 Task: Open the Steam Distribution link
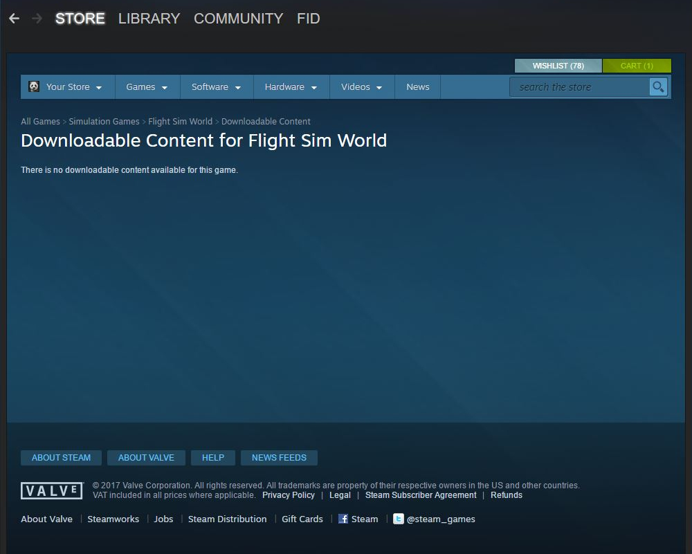(227, 519)
